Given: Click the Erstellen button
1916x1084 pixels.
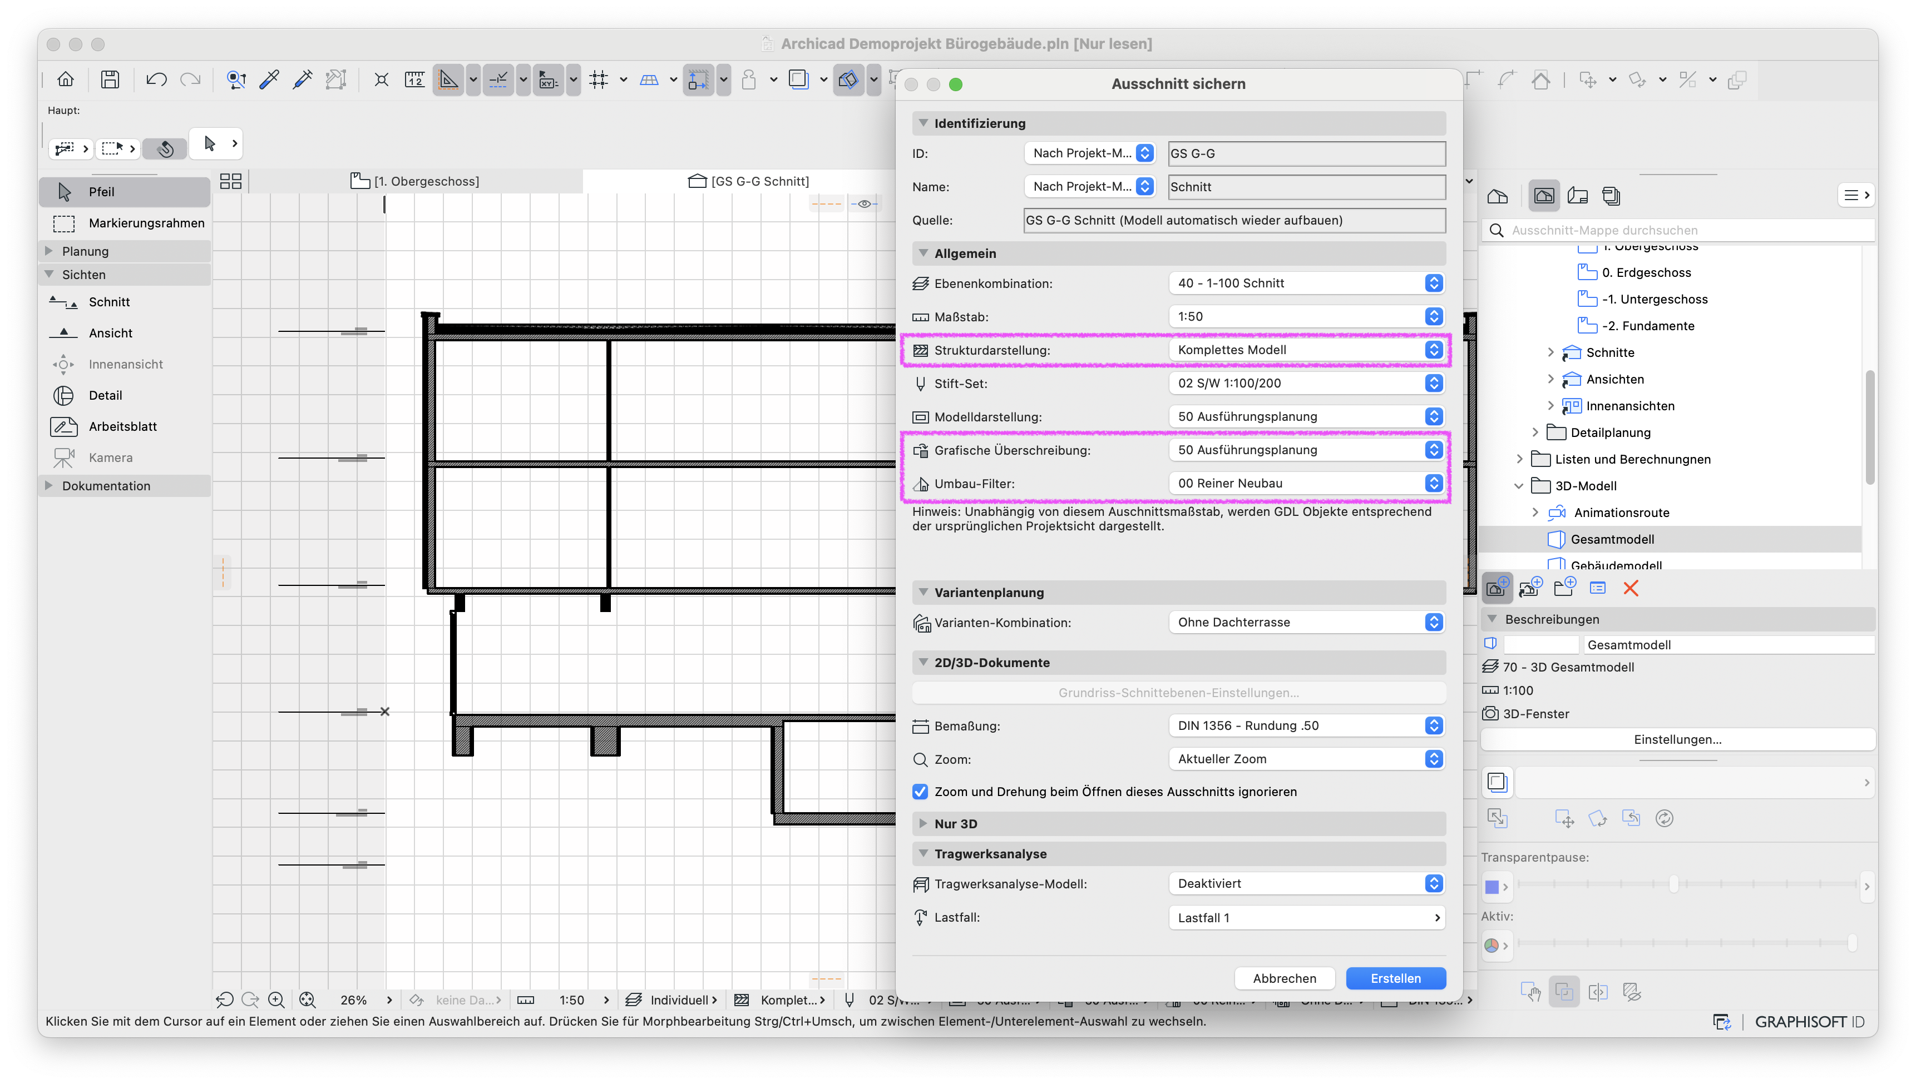Looking at the screenshot, I should click(x=1395, y=978).
